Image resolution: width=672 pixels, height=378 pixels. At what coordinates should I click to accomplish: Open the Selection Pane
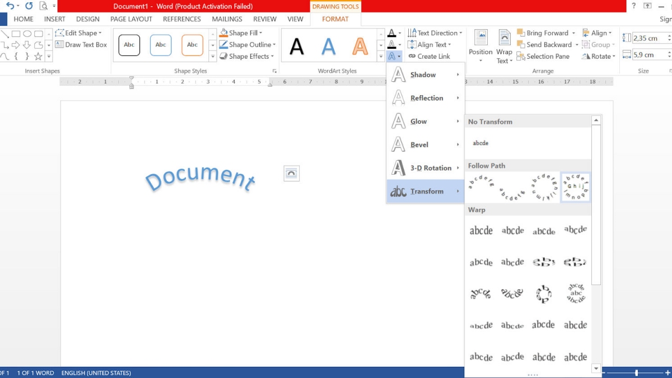click(x=543, y=57)
